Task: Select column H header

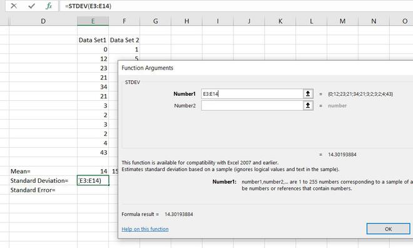Action: pyautogui.click(x=186, y=21)
